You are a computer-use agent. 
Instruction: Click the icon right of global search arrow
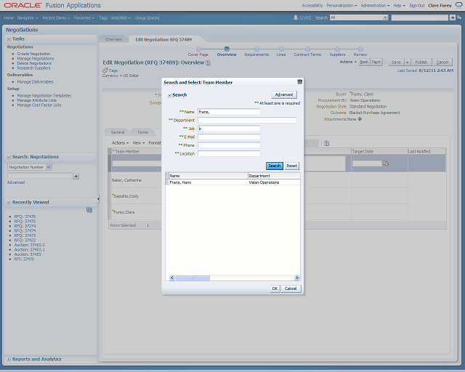click(x=459, y=17)
